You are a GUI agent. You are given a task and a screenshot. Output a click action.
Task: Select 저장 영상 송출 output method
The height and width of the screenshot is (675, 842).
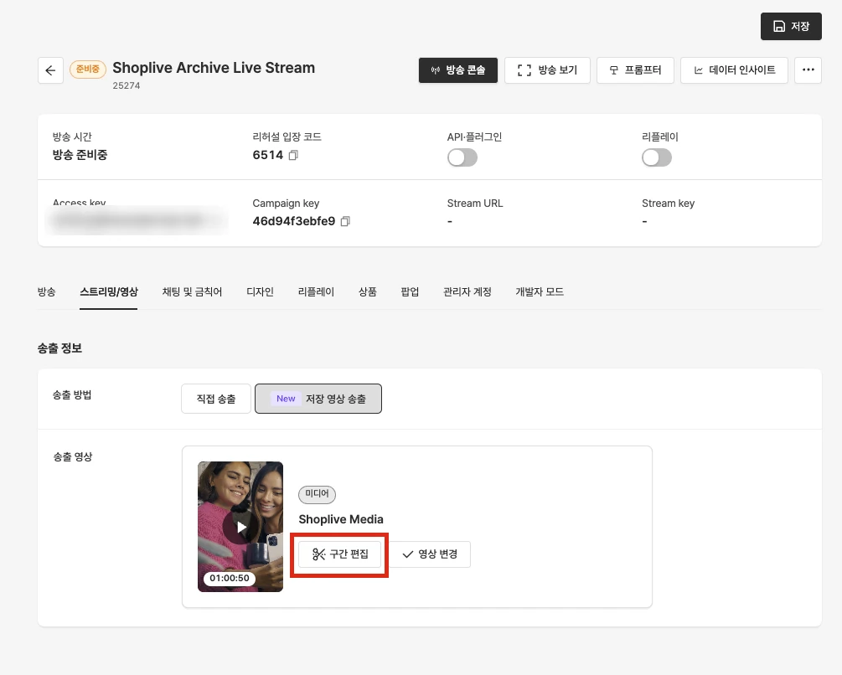click(318, 399)
